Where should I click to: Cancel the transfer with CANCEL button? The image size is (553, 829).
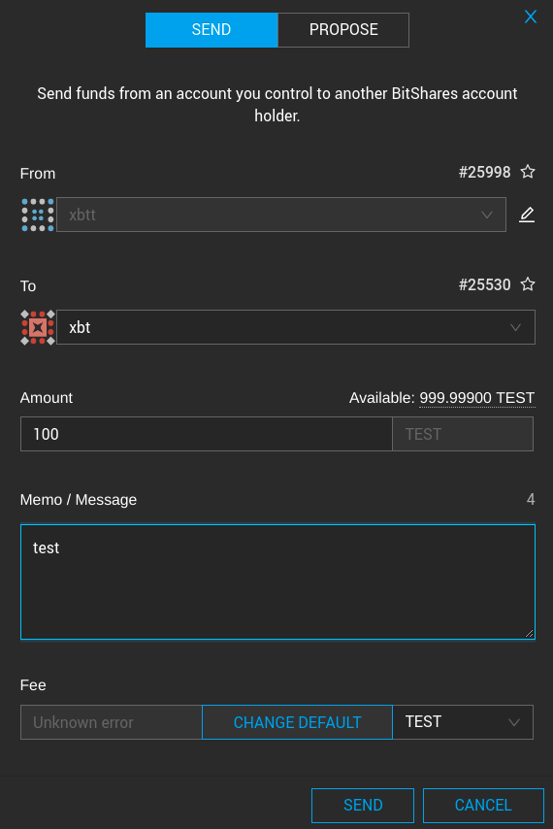tap(483, 805)
